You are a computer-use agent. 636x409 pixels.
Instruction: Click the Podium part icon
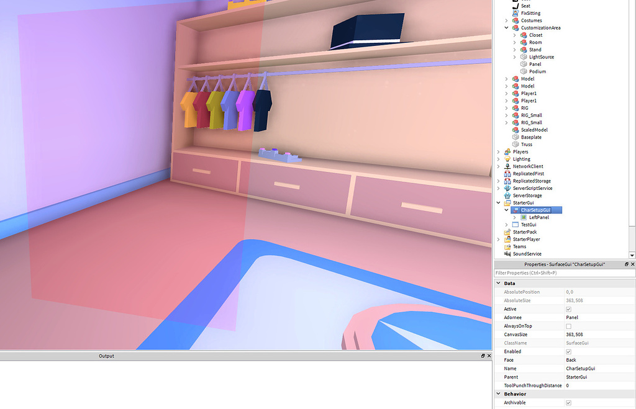[x=524, y=71]
